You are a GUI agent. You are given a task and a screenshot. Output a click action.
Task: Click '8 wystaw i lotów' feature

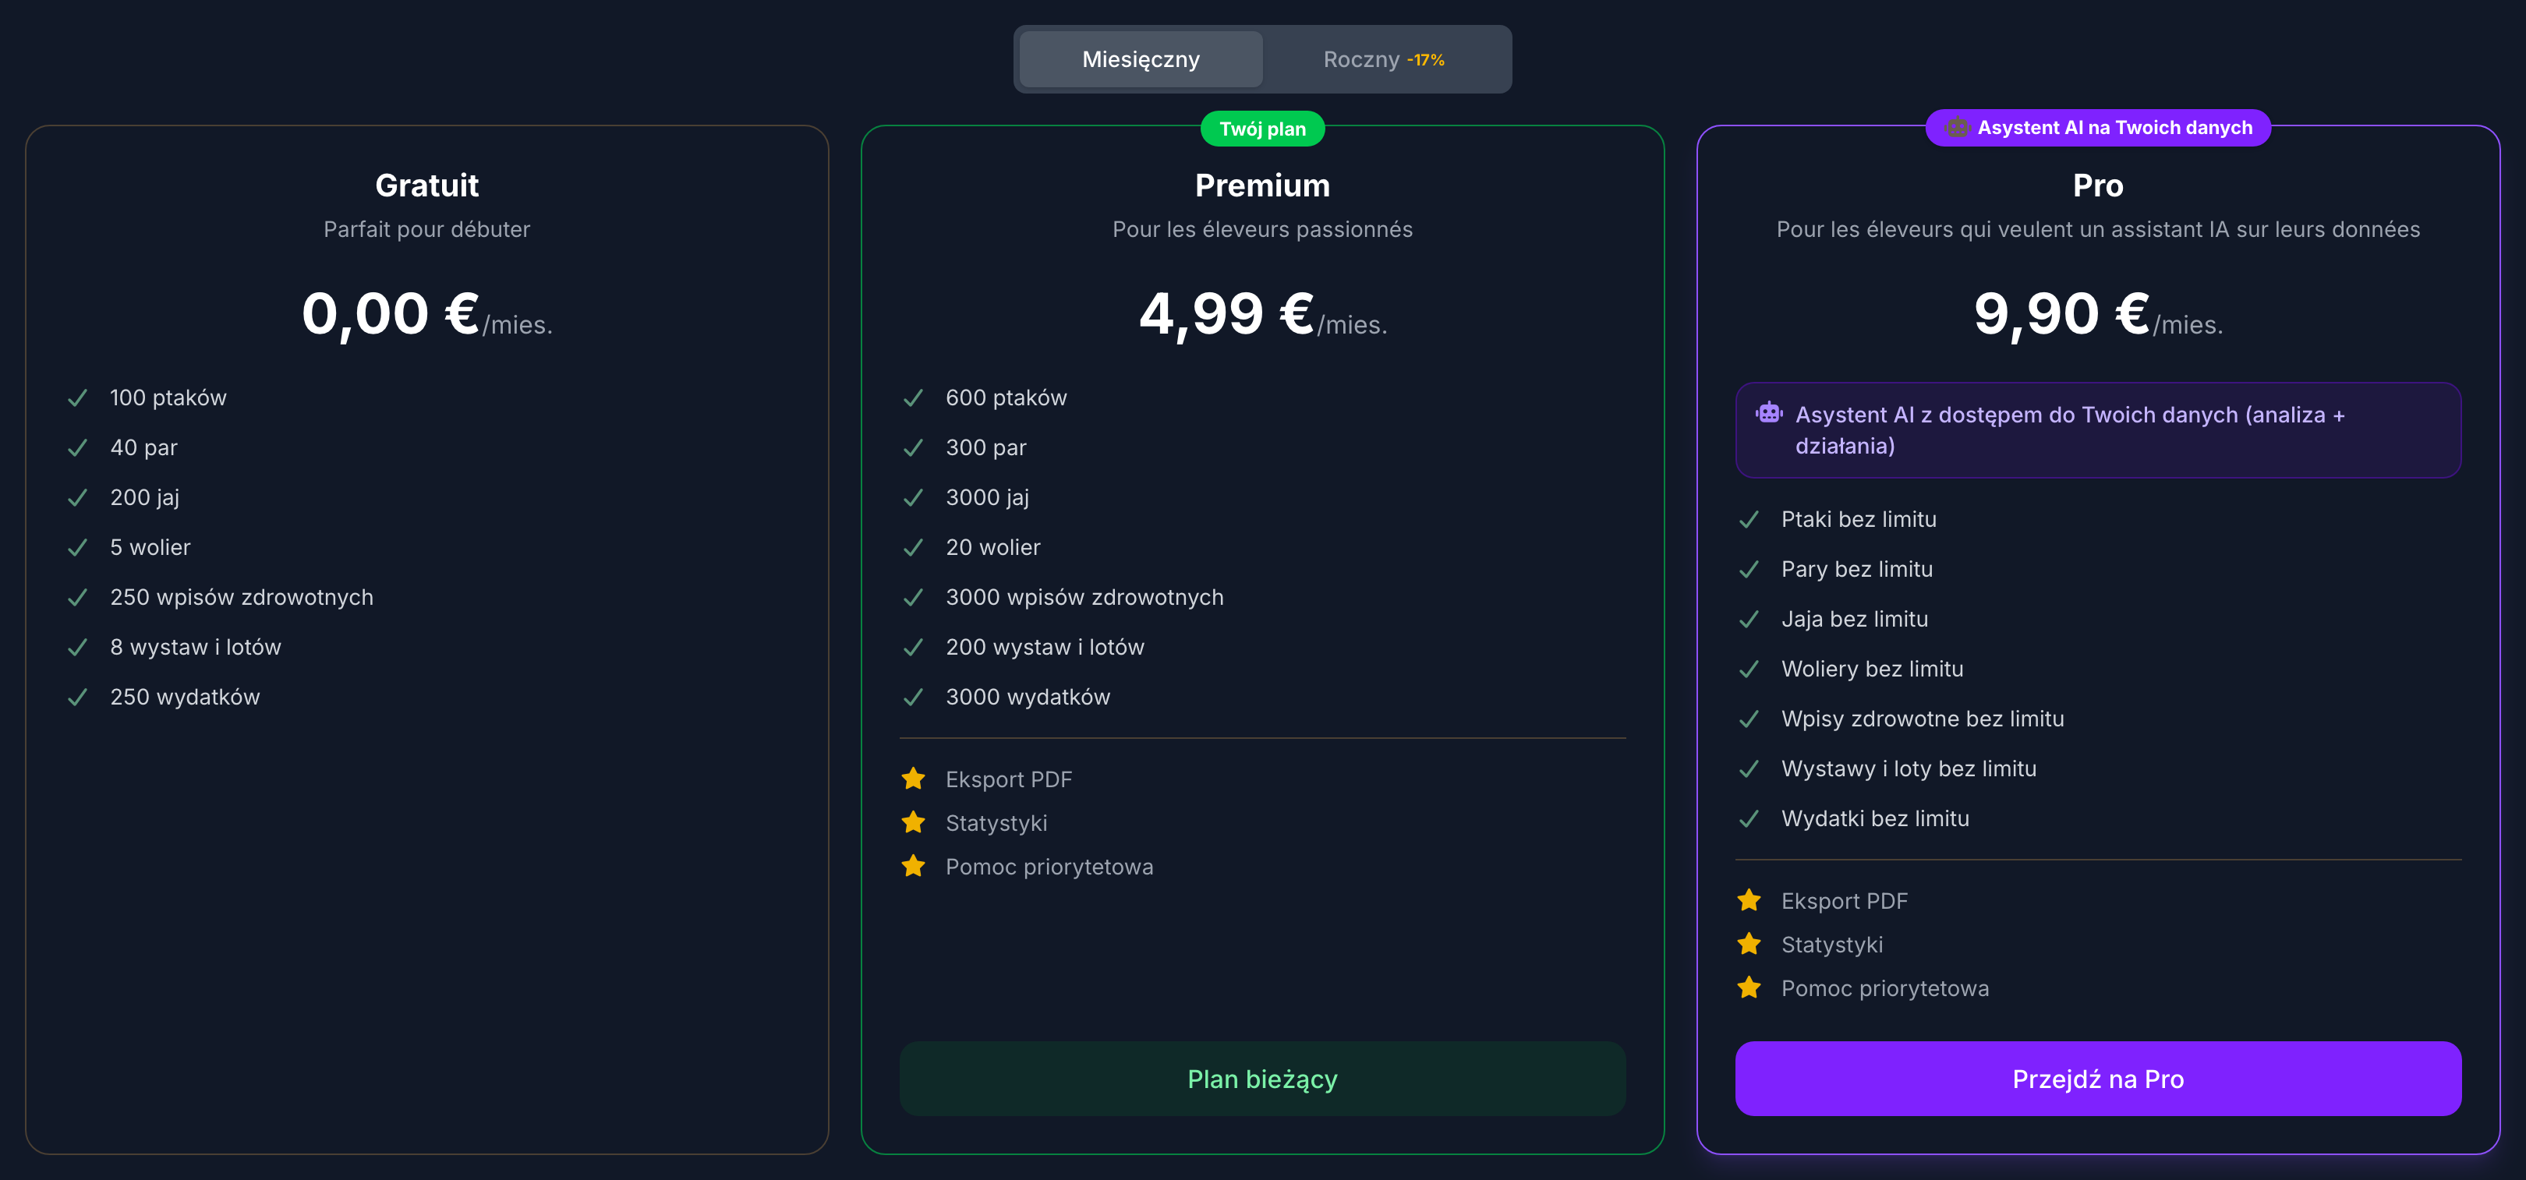pos(195,647)
